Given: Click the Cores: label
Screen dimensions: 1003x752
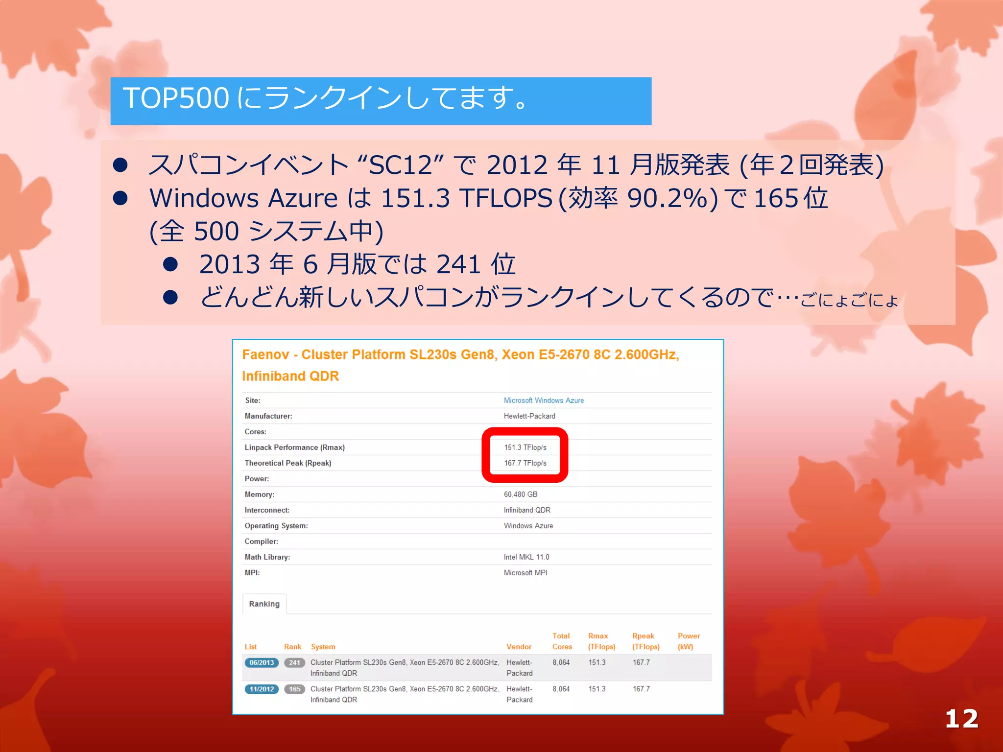Looking at the screenshot, I should click(256, 432).
